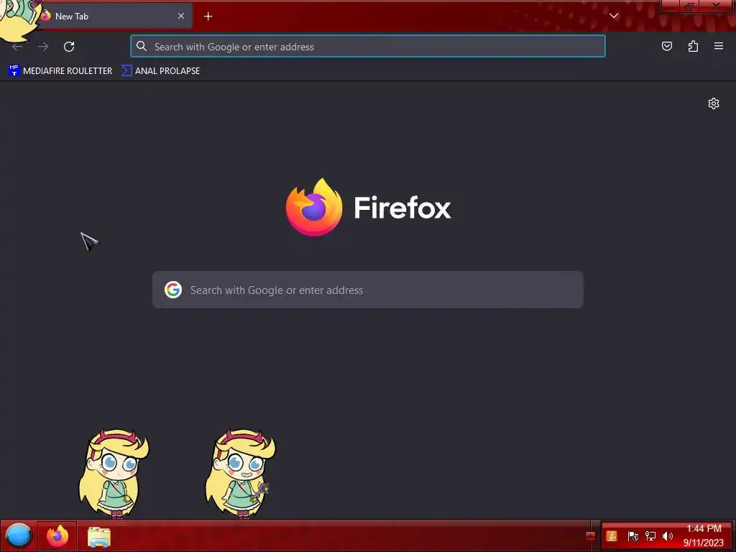Click the Star Butterfly mascot holding wand
736x552 pixels.
240,473
